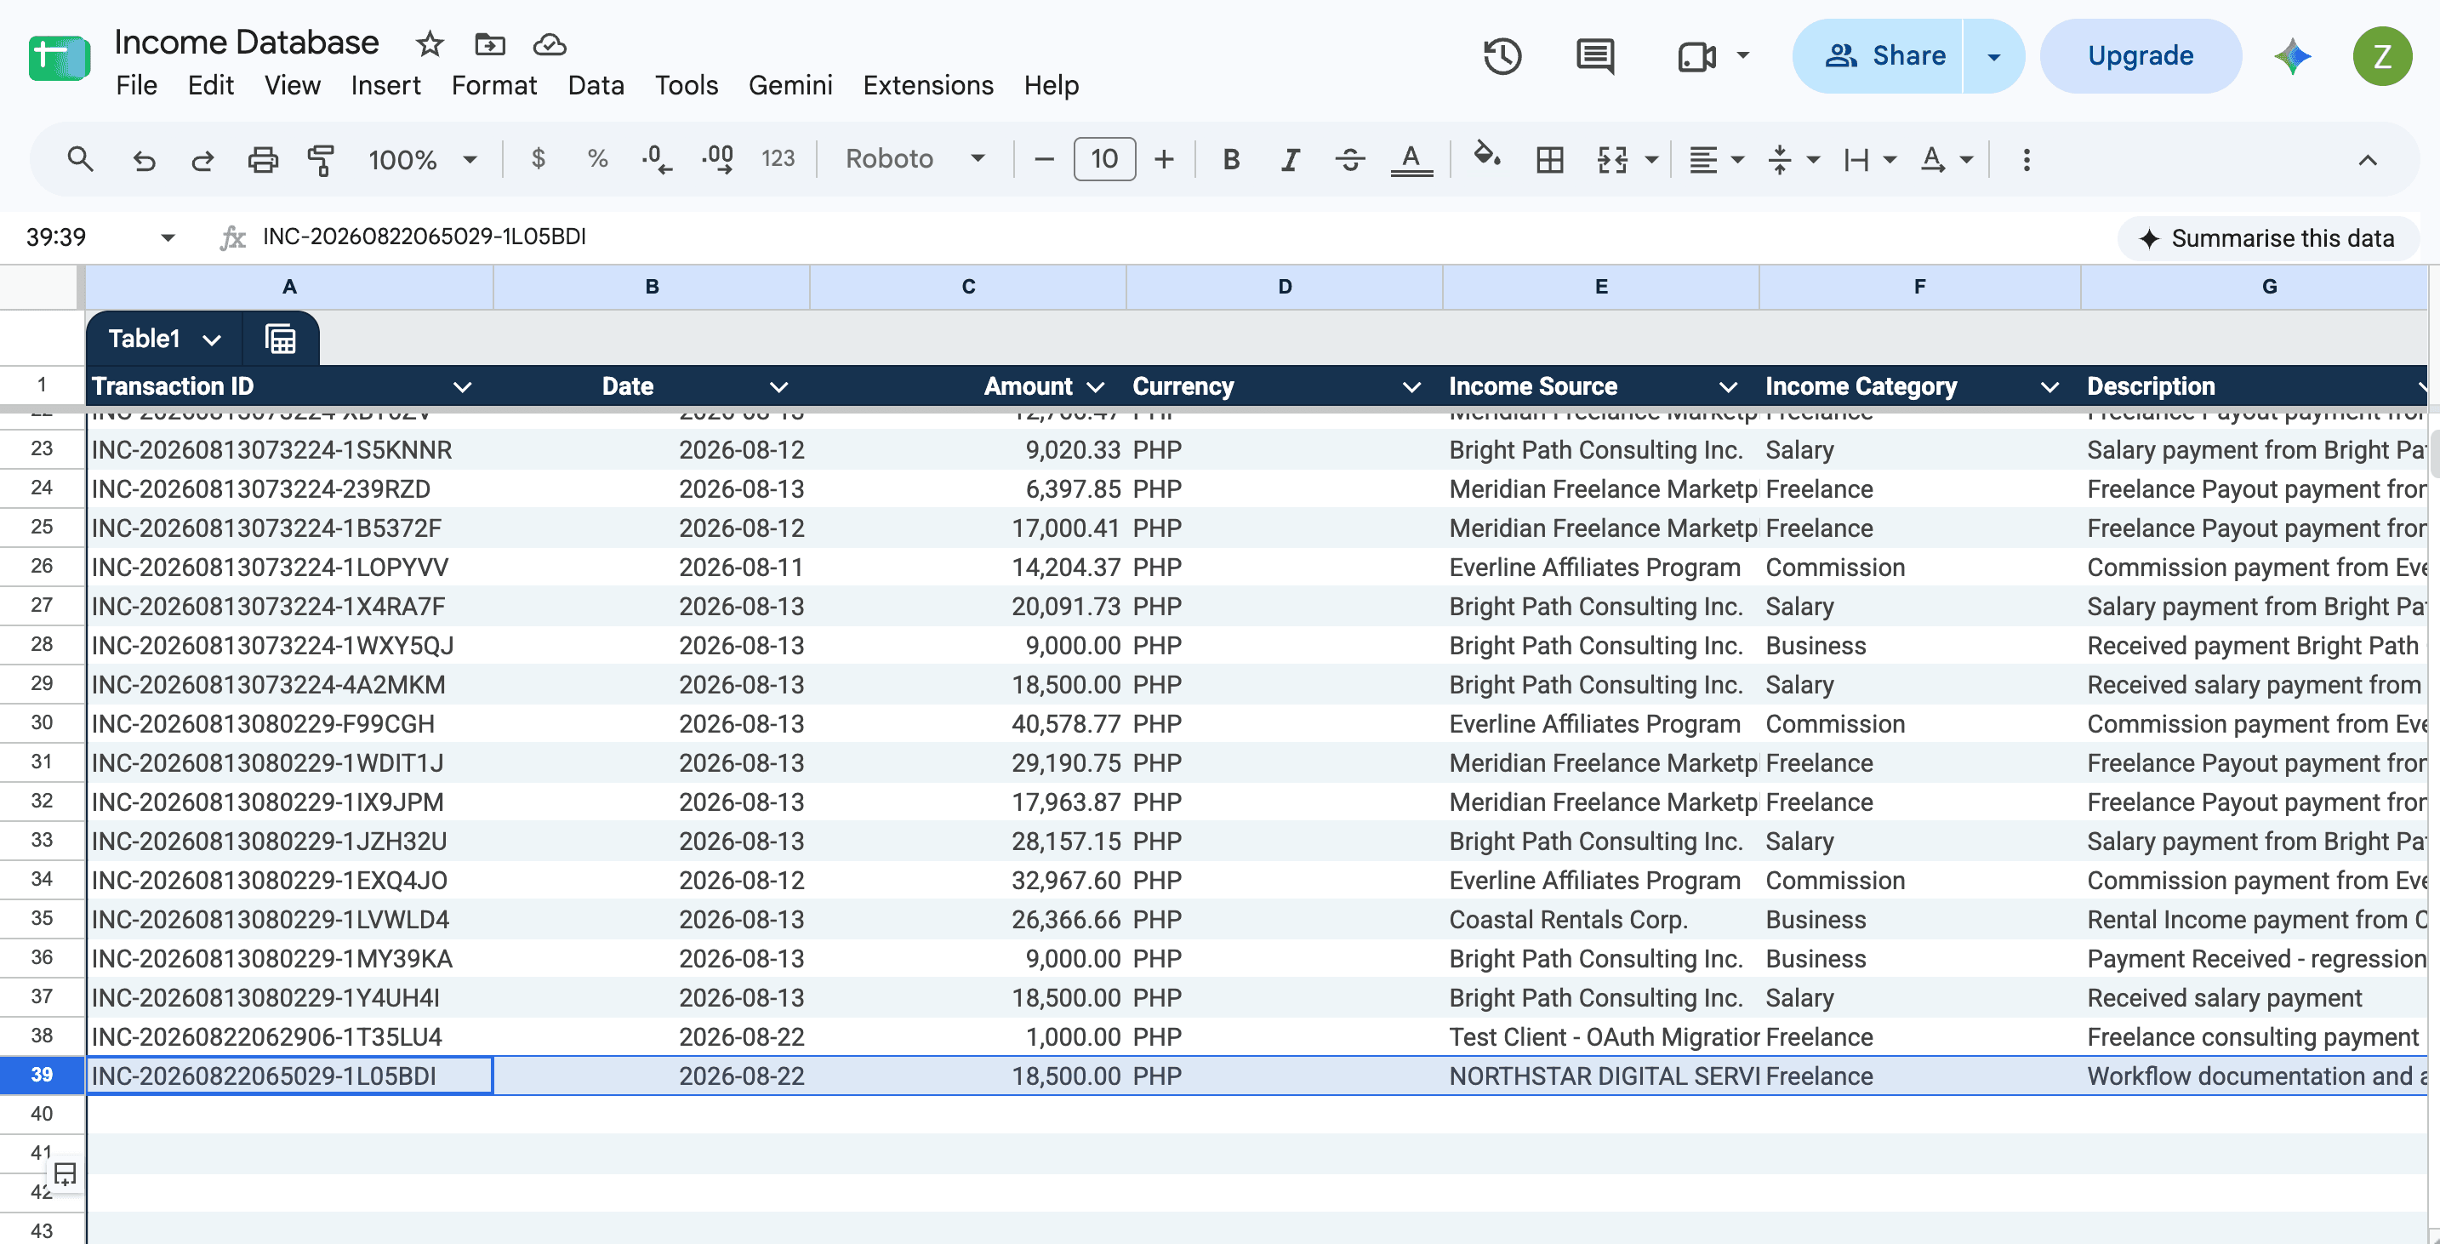Check the cloud save status icon
2440x1244 pixels.
point(550,43)
